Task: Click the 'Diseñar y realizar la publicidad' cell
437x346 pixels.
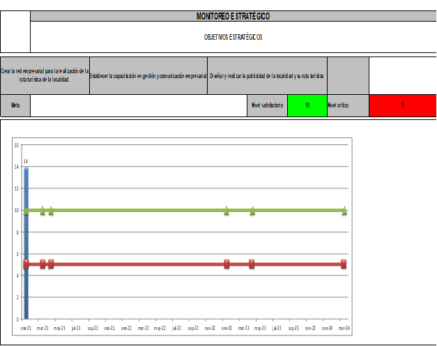Action: (267, 75)
